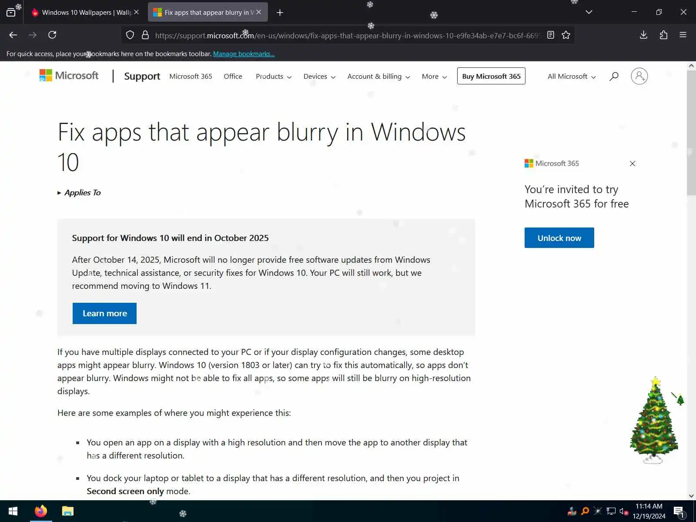The width and height of the screenshot is (696, 522).
Task: Click the orange magnifier tray icon
Action: point(585,511)
